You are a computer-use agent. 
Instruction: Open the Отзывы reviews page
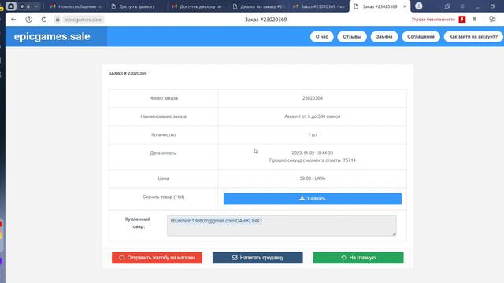352,37
